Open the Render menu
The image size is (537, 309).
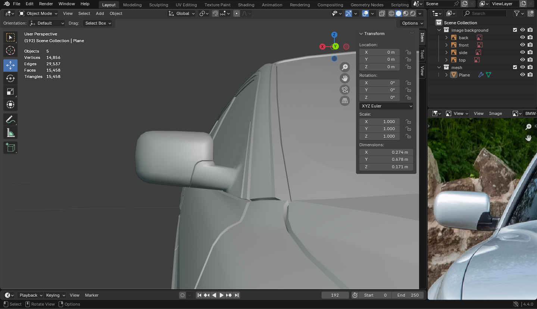[46, 4]
